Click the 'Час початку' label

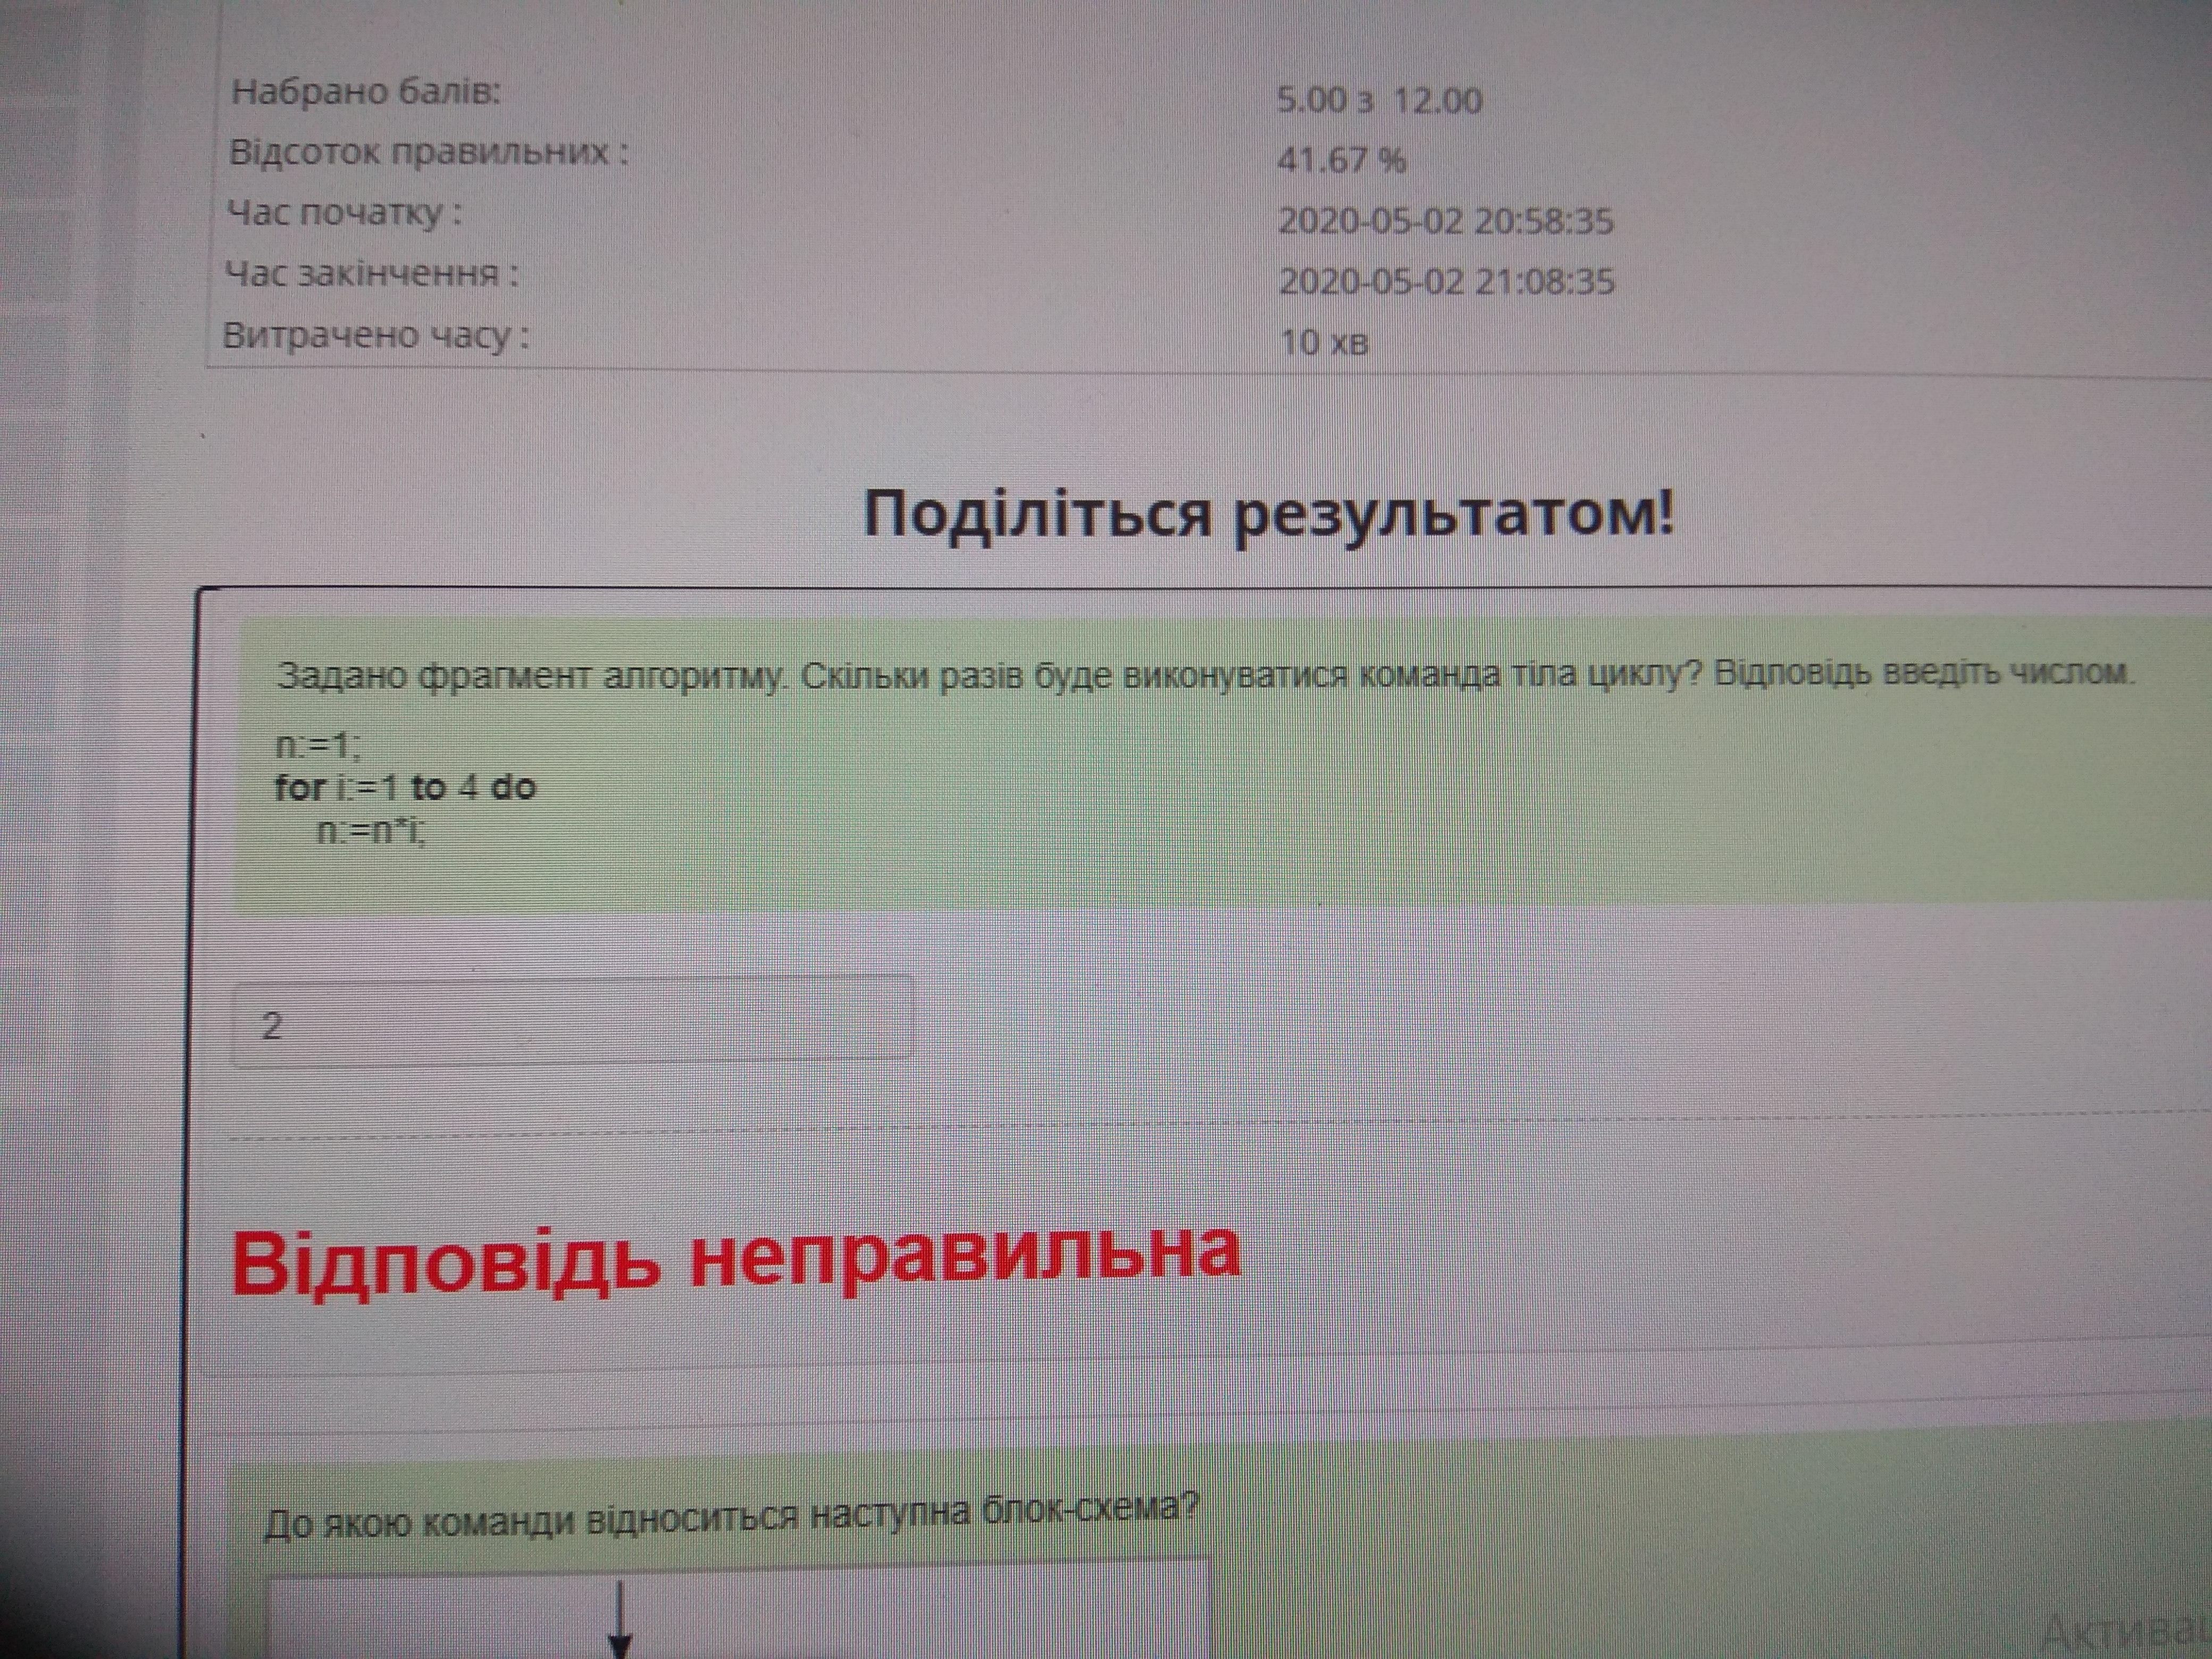[x=344, y=214]
